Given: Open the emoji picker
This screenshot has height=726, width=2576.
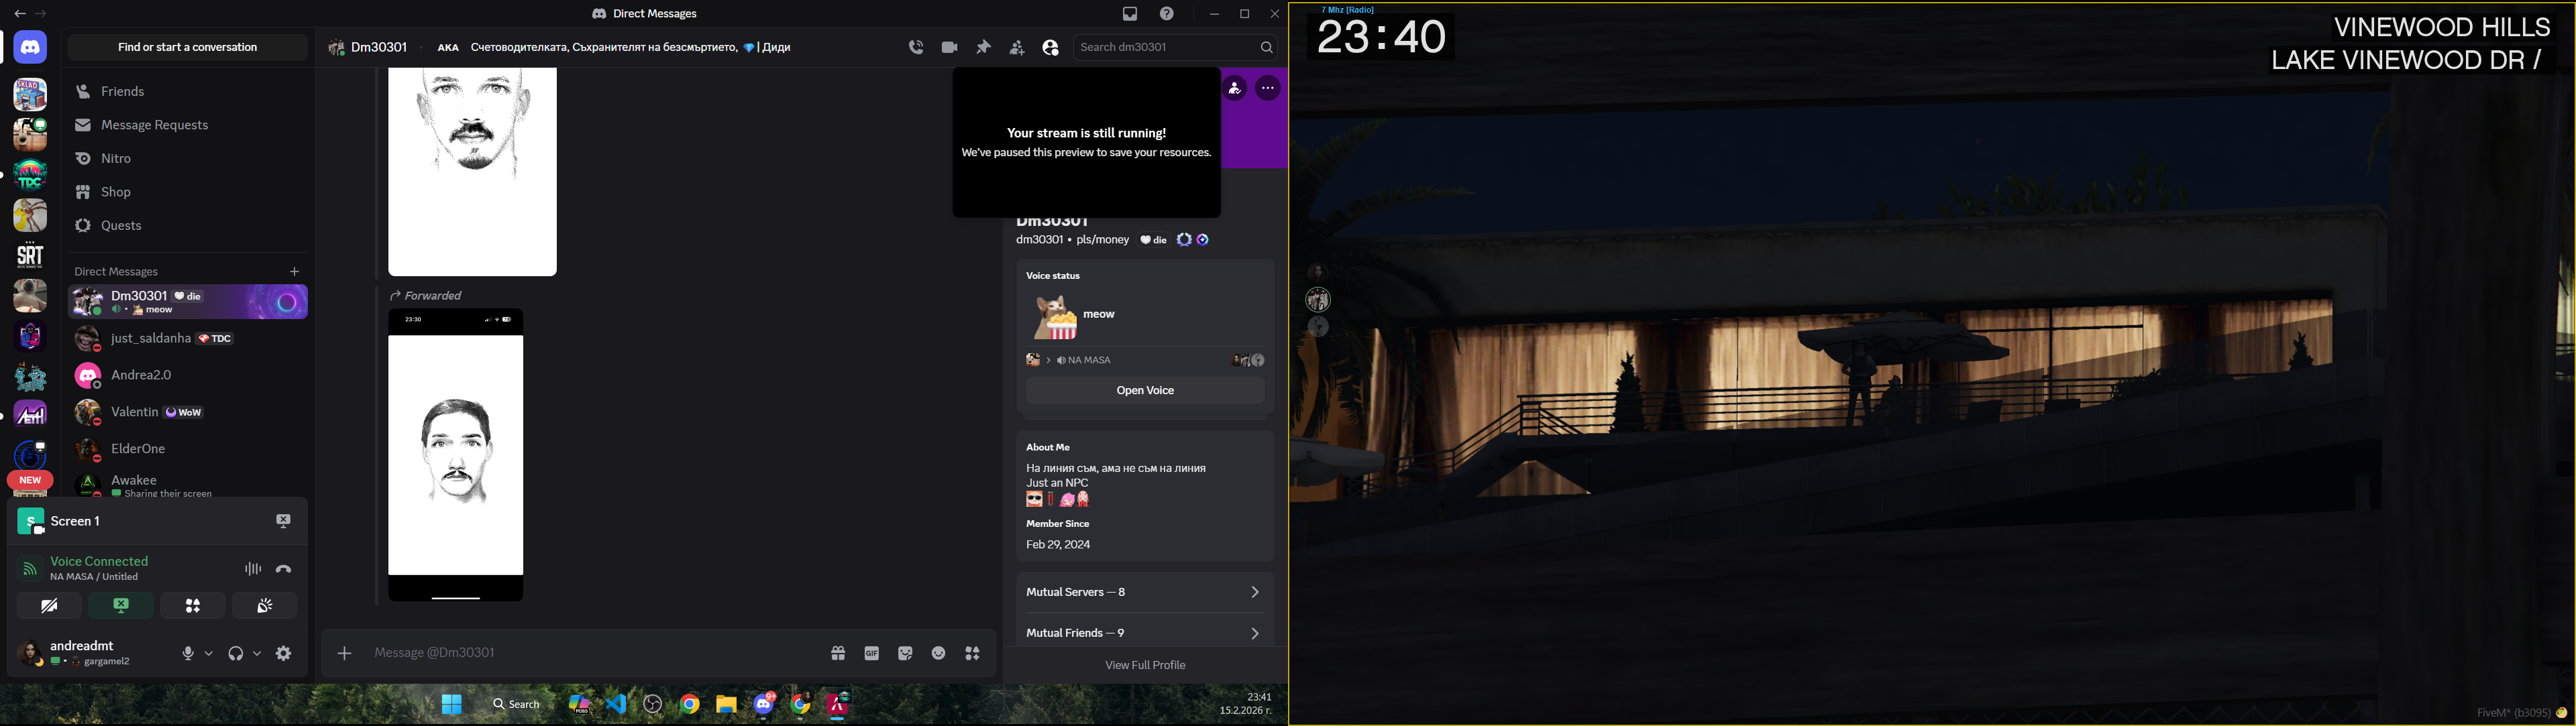Looking at the screenshot, I should click(x=938, y=653).
